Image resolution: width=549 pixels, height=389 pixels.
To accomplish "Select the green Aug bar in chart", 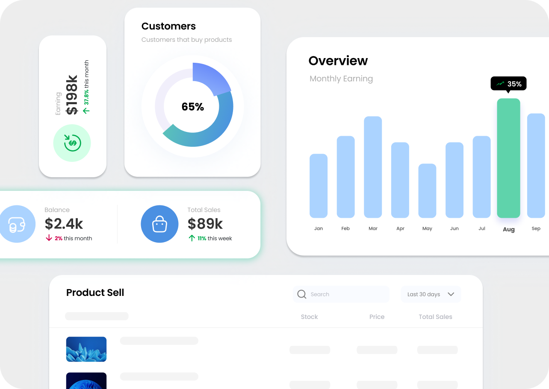I will pos(508,158).
